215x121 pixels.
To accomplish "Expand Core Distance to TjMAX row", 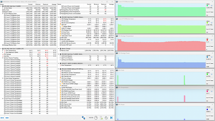I will point(3,52).
